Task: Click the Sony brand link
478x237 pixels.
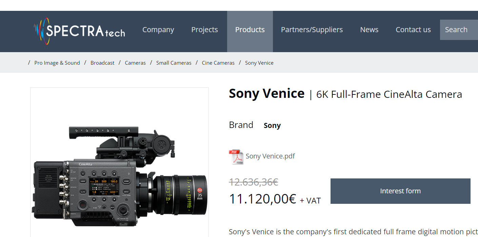Action: tap(272, 126)
